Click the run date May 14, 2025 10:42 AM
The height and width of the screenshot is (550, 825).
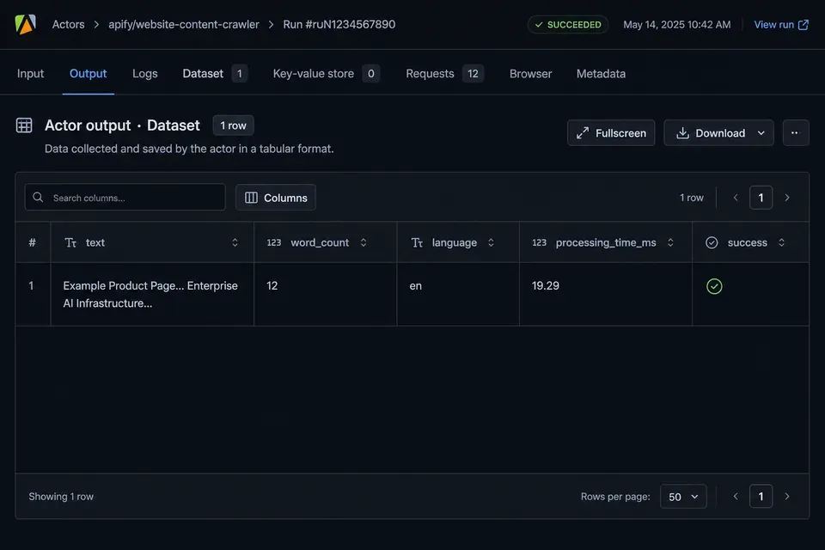676,25
